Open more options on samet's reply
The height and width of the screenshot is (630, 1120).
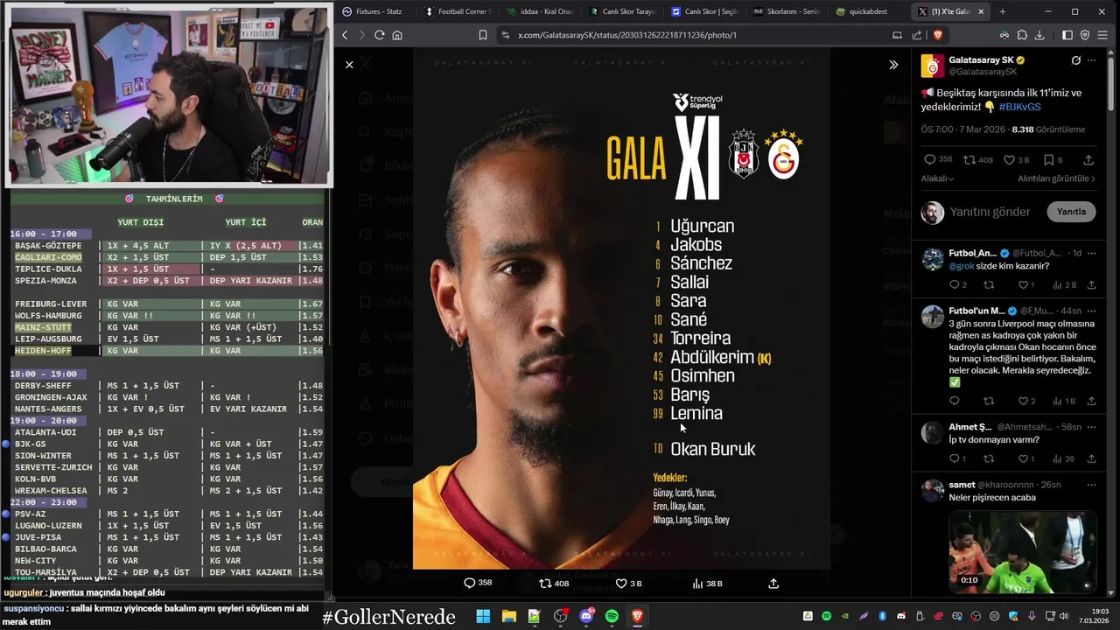[x=1091, y=485]
